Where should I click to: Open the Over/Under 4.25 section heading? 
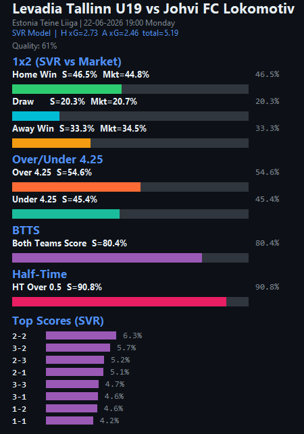(x=57, y=159)
